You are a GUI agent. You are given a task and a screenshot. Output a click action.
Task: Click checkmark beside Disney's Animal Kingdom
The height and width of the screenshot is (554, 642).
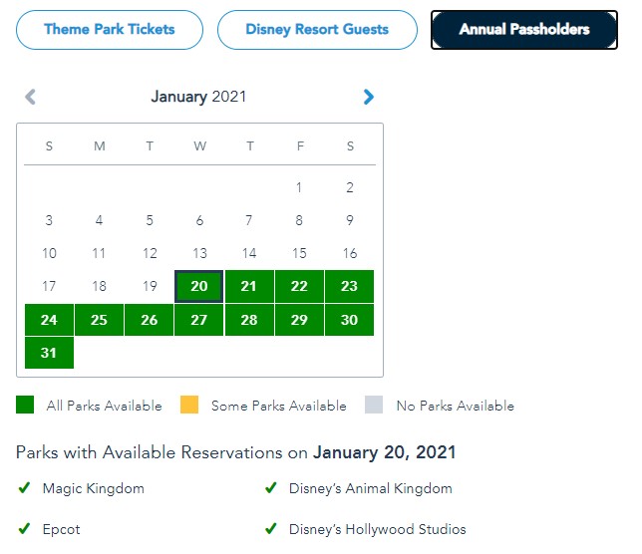(x=270, y=488)
